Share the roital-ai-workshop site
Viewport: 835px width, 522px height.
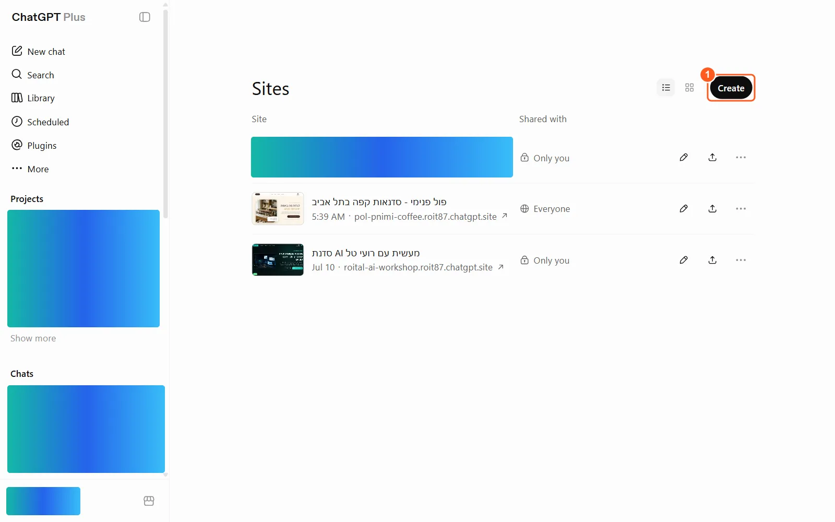coord(712,260)
